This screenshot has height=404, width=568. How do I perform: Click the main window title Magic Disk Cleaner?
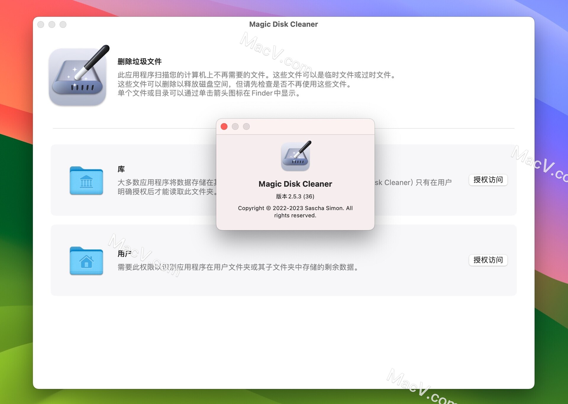[x=283, y=24]
